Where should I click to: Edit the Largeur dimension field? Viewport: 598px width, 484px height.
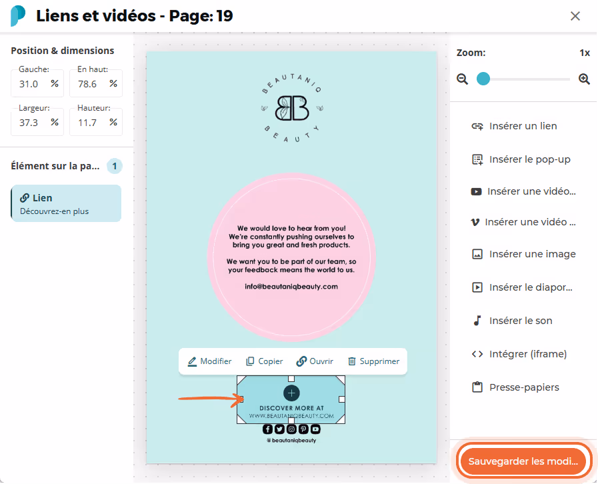[x=37, y=123]
